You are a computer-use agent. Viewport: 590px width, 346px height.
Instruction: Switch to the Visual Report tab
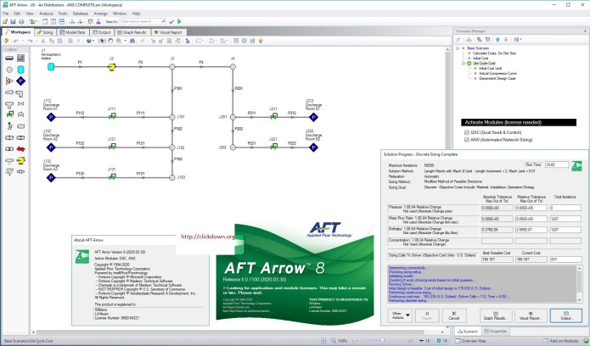tap(168, 32)
